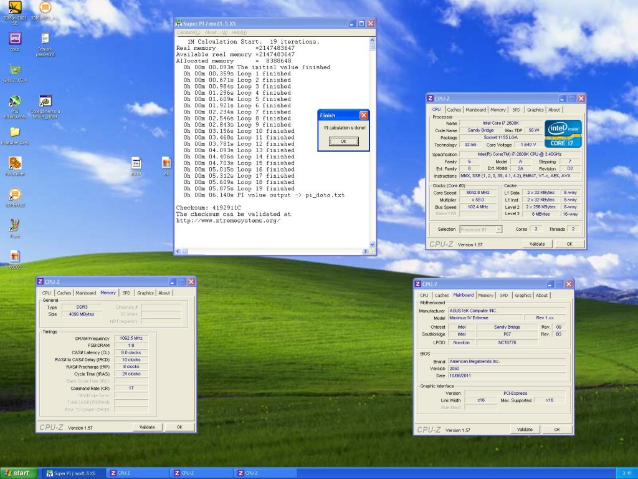Viewport: 638px width, 479px height.
Task: Switch to Memory tab in the processor CPU-Z window
Action: (498, 110)
